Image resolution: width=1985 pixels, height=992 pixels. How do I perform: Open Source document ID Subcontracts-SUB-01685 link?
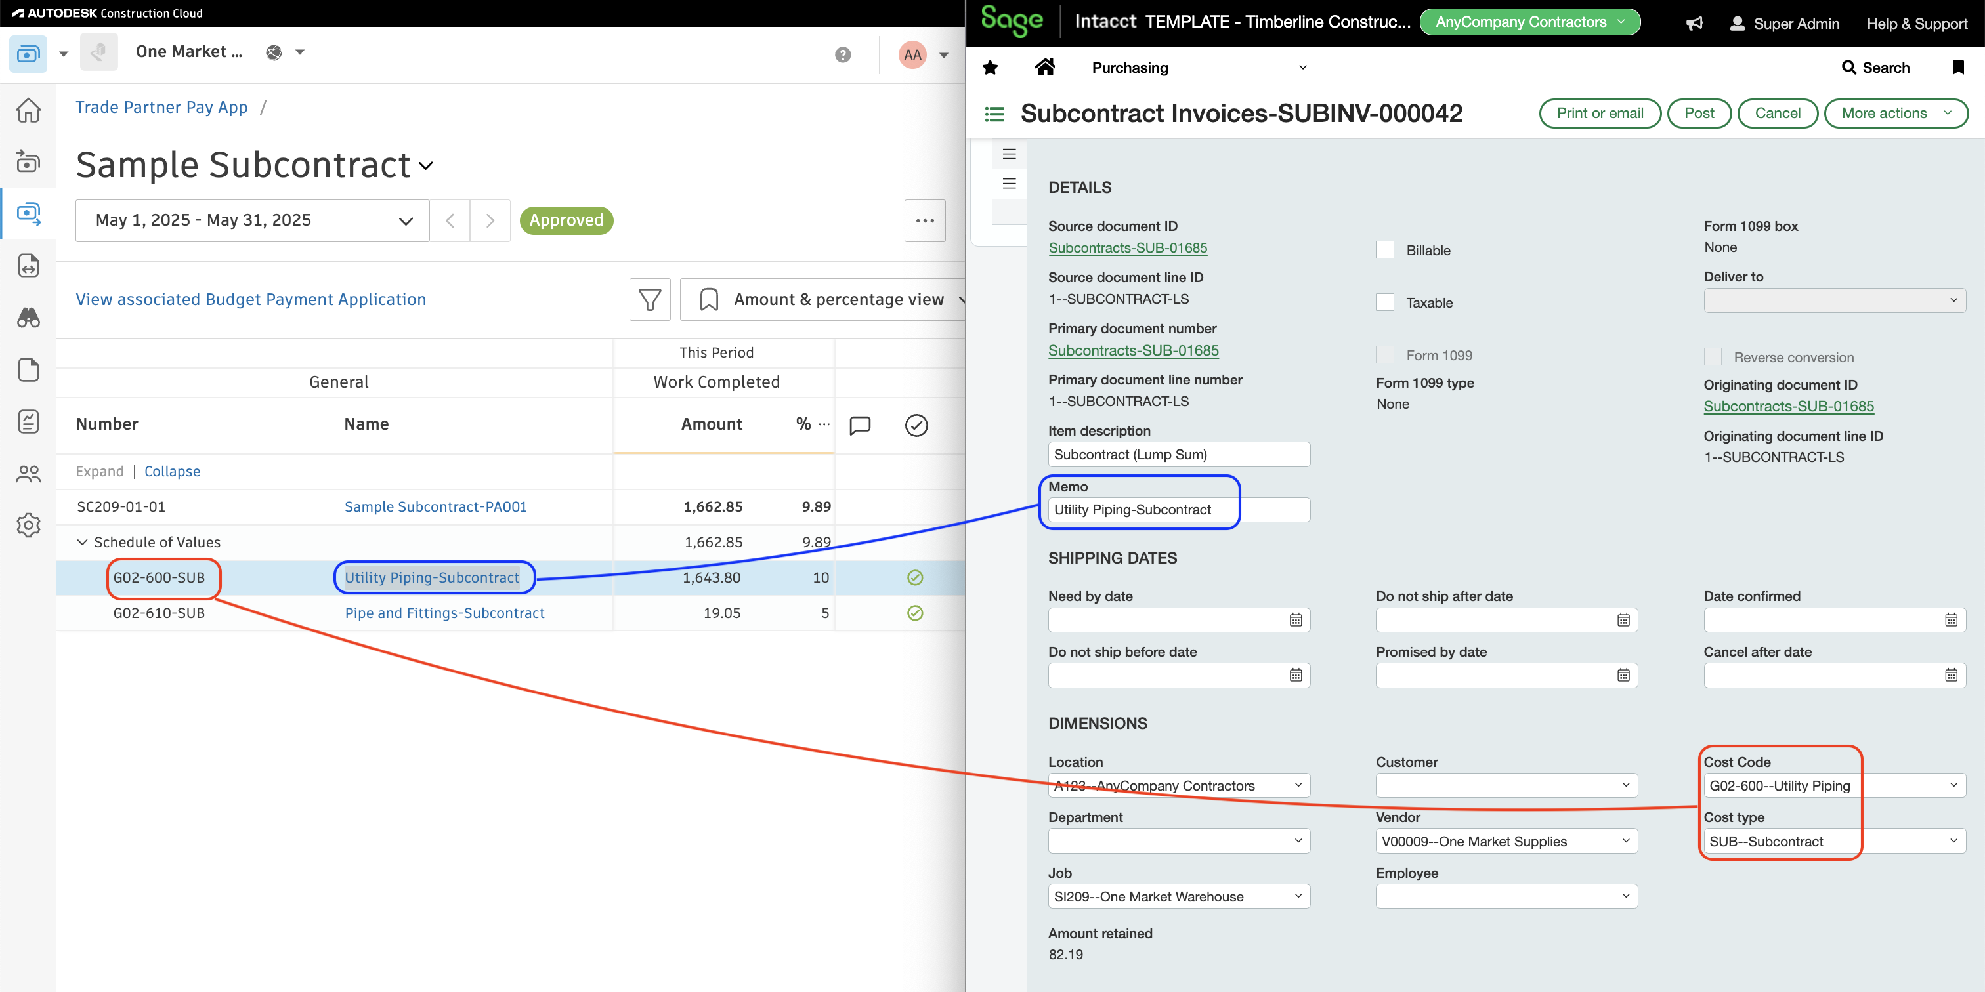click(1127, 248)
